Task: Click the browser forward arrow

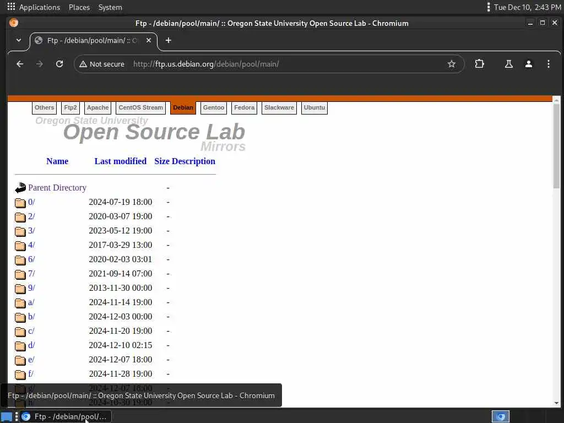Action: click(x=40, y=64)
